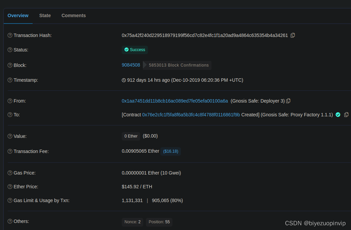
Task: Open the Comments tab
Action: (x=74, y=15)
